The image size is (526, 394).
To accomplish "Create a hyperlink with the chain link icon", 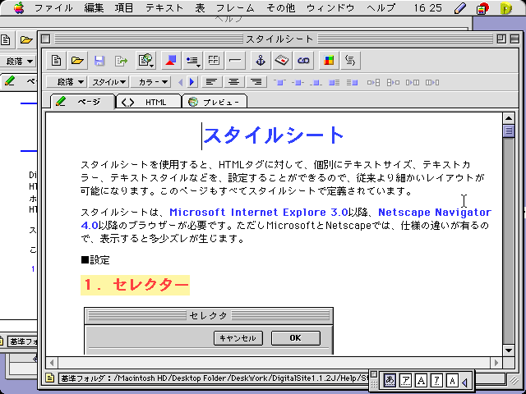I will (x=303, y=60).
